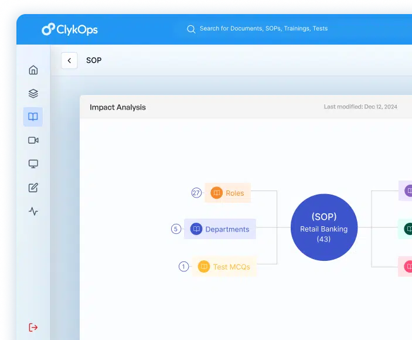Viewport: 412px width, 340px height.
Task: Open the video camera sidebar icon
Action: click(33, 140)
